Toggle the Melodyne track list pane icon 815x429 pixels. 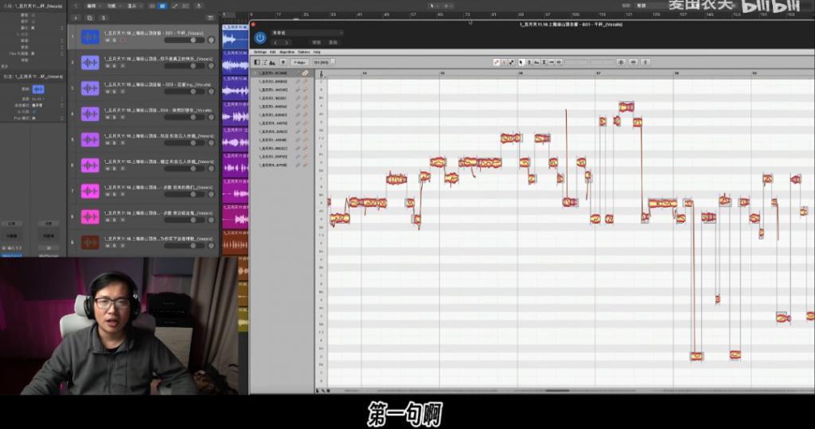(257, 62)
